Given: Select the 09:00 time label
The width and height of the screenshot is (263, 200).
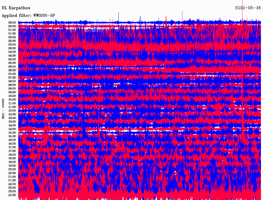Looking at the screenshot, I should (x=12, y=89).
